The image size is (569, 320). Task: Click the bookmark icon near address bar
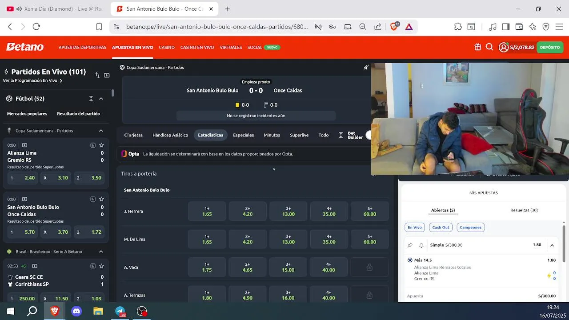[99, 27]
